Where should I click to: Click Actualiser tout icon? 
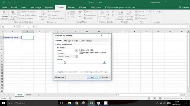coord(43,15)
